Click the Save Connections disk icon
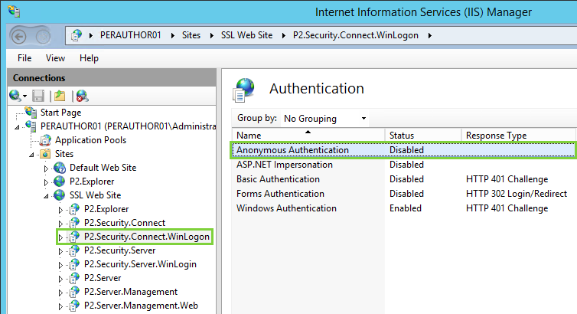Image resolution: width=577 pixels, height=314 pixels. tap(39, 96)
